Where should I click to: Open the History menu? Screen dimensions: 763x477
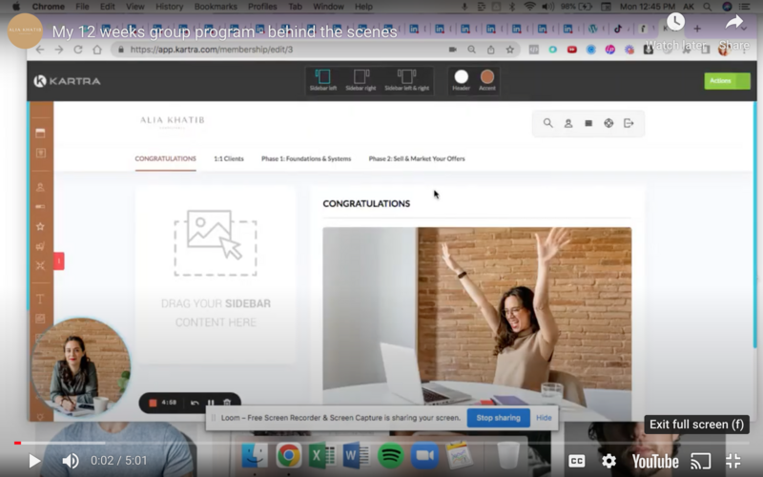(170, 7)
